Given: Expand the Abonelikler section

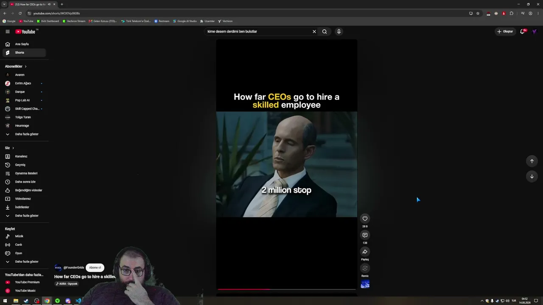Looking at the screenshot, I should pos(16,67).
